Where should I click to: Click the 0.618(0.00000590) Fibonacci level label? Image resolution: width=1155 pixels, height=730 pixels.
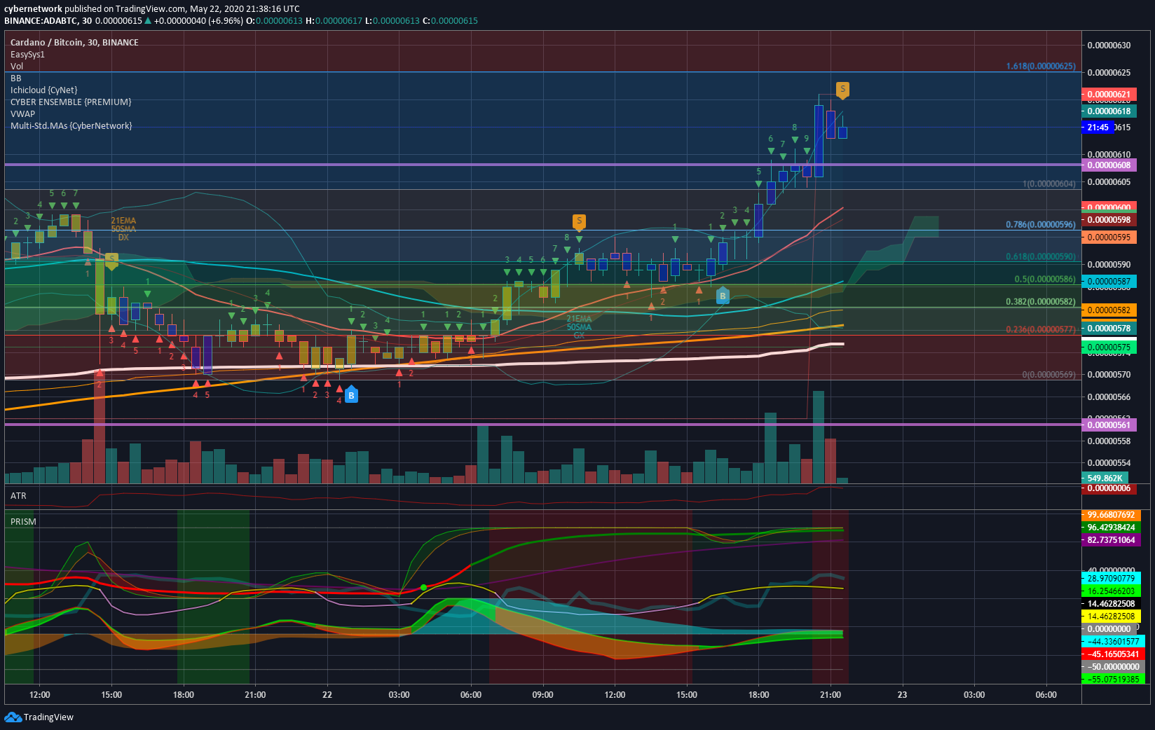click(1041, 256)
